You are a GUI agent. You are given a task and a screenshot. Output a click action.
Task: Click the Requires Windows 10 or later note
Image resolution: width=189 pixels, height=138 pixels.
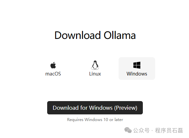pos(95,120)
